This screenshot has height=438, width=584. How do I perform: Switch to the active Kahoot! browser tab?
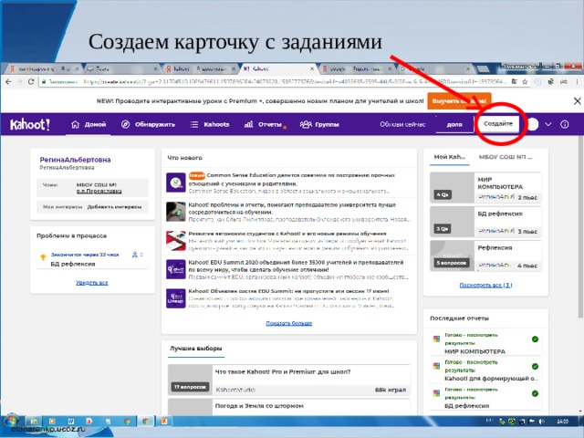(277, 69)
